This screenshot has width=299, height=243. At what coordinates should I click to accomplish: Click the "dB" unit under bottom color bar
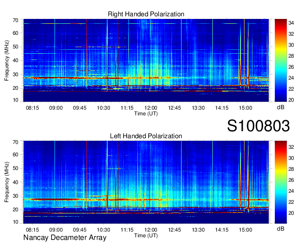(281, 228)
